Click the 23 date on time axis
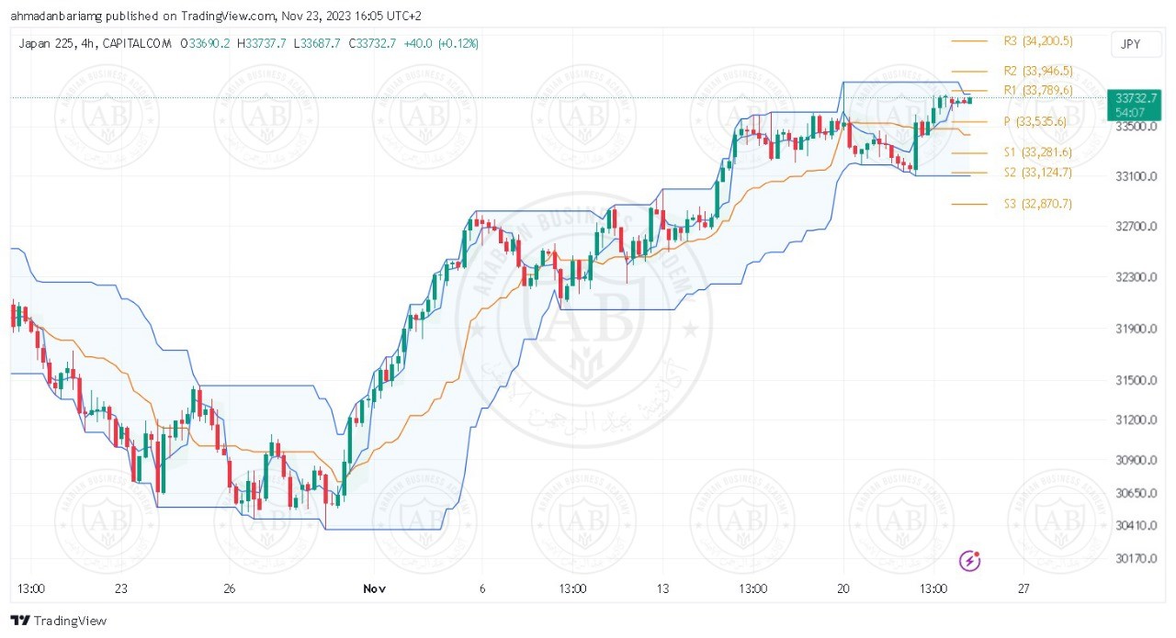Image resolution: width=1176 pixels, height=638 pixels. point(120,588)
